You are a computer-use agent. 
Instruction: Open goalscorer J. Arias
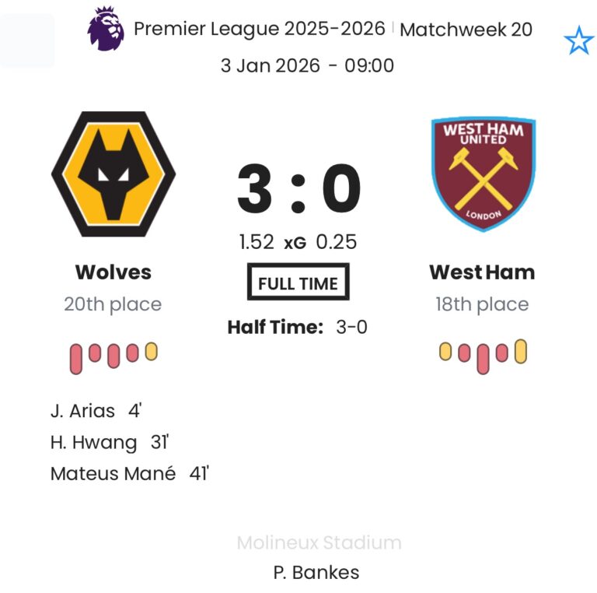[x=82, y=411]
